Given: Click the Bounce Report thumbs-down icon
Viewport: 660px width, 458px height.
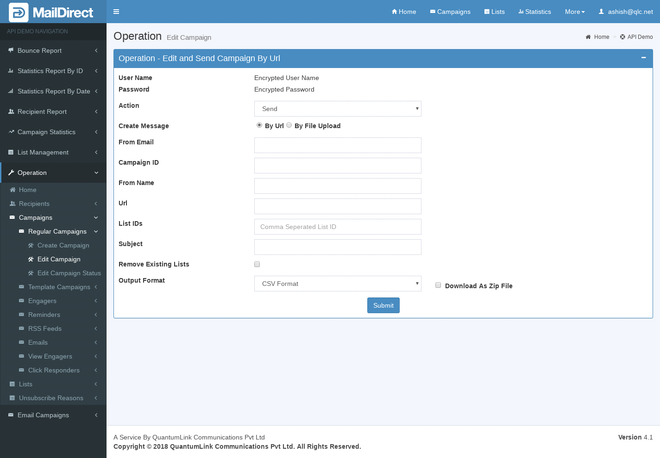Looking at the screenshot, I should [x=11, y=50].
